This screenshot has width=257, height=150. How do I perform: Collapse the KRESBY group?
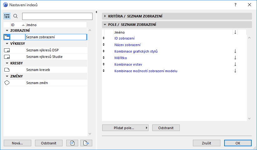coord(7,63)
